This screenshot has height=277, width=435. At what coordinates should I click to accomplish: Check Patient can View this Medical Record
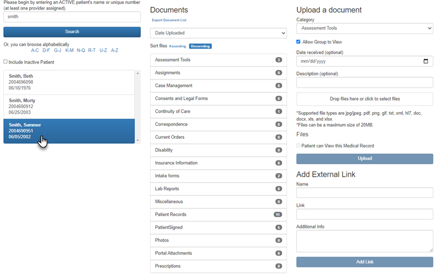(x=299, y=146)
